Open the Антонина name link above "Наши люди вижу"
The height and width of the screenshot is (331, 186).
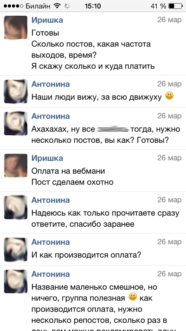tap(50, 84)
